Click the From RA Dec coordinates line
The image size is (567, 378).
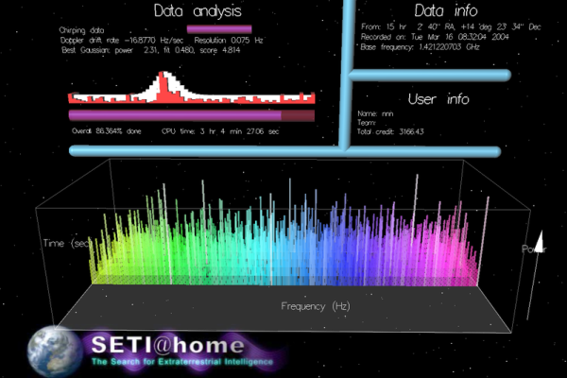pyautogui.click(x=451, y=26)
